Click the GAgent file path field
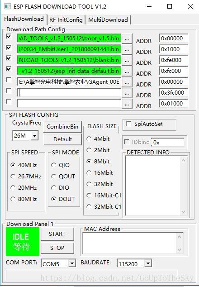Screen dimensions: 199x287 tap(69, 82)
